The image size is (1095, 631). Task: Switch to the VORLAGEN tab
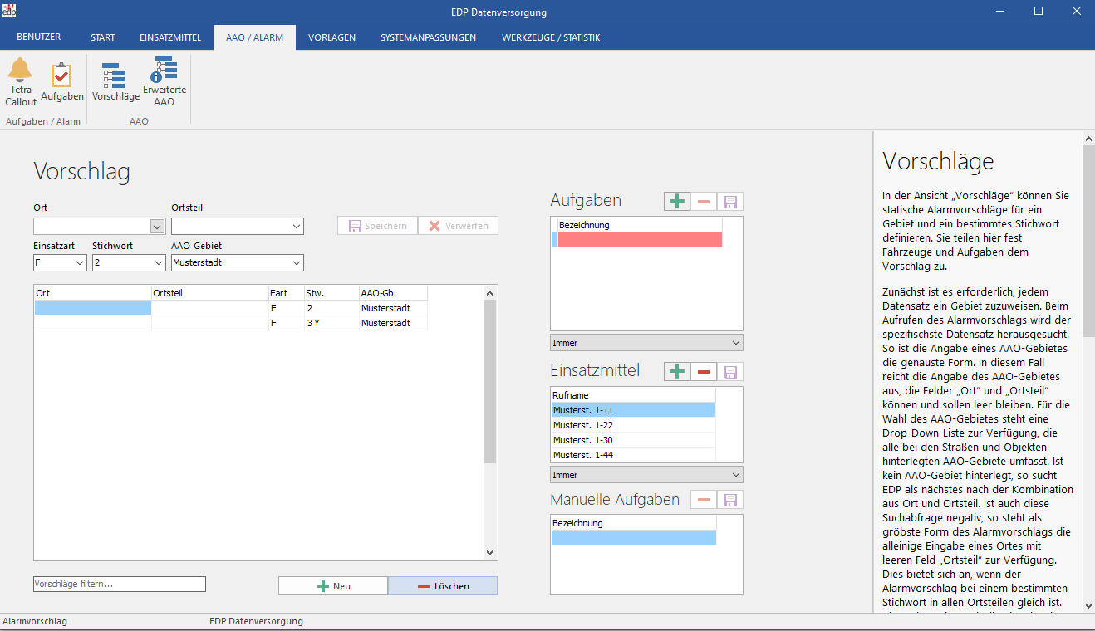(x=331, y=37)
